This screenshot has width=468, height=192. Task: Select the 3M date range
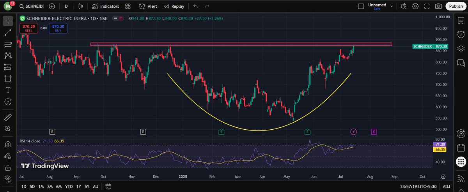coord(50,187)
